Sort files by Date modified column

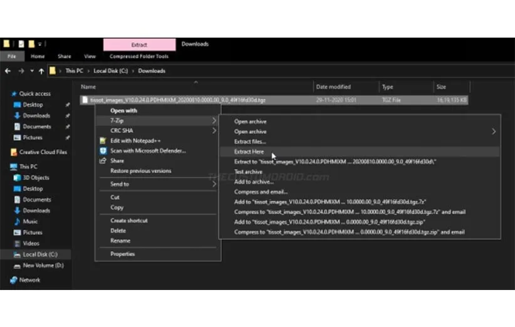coord(333,87)
